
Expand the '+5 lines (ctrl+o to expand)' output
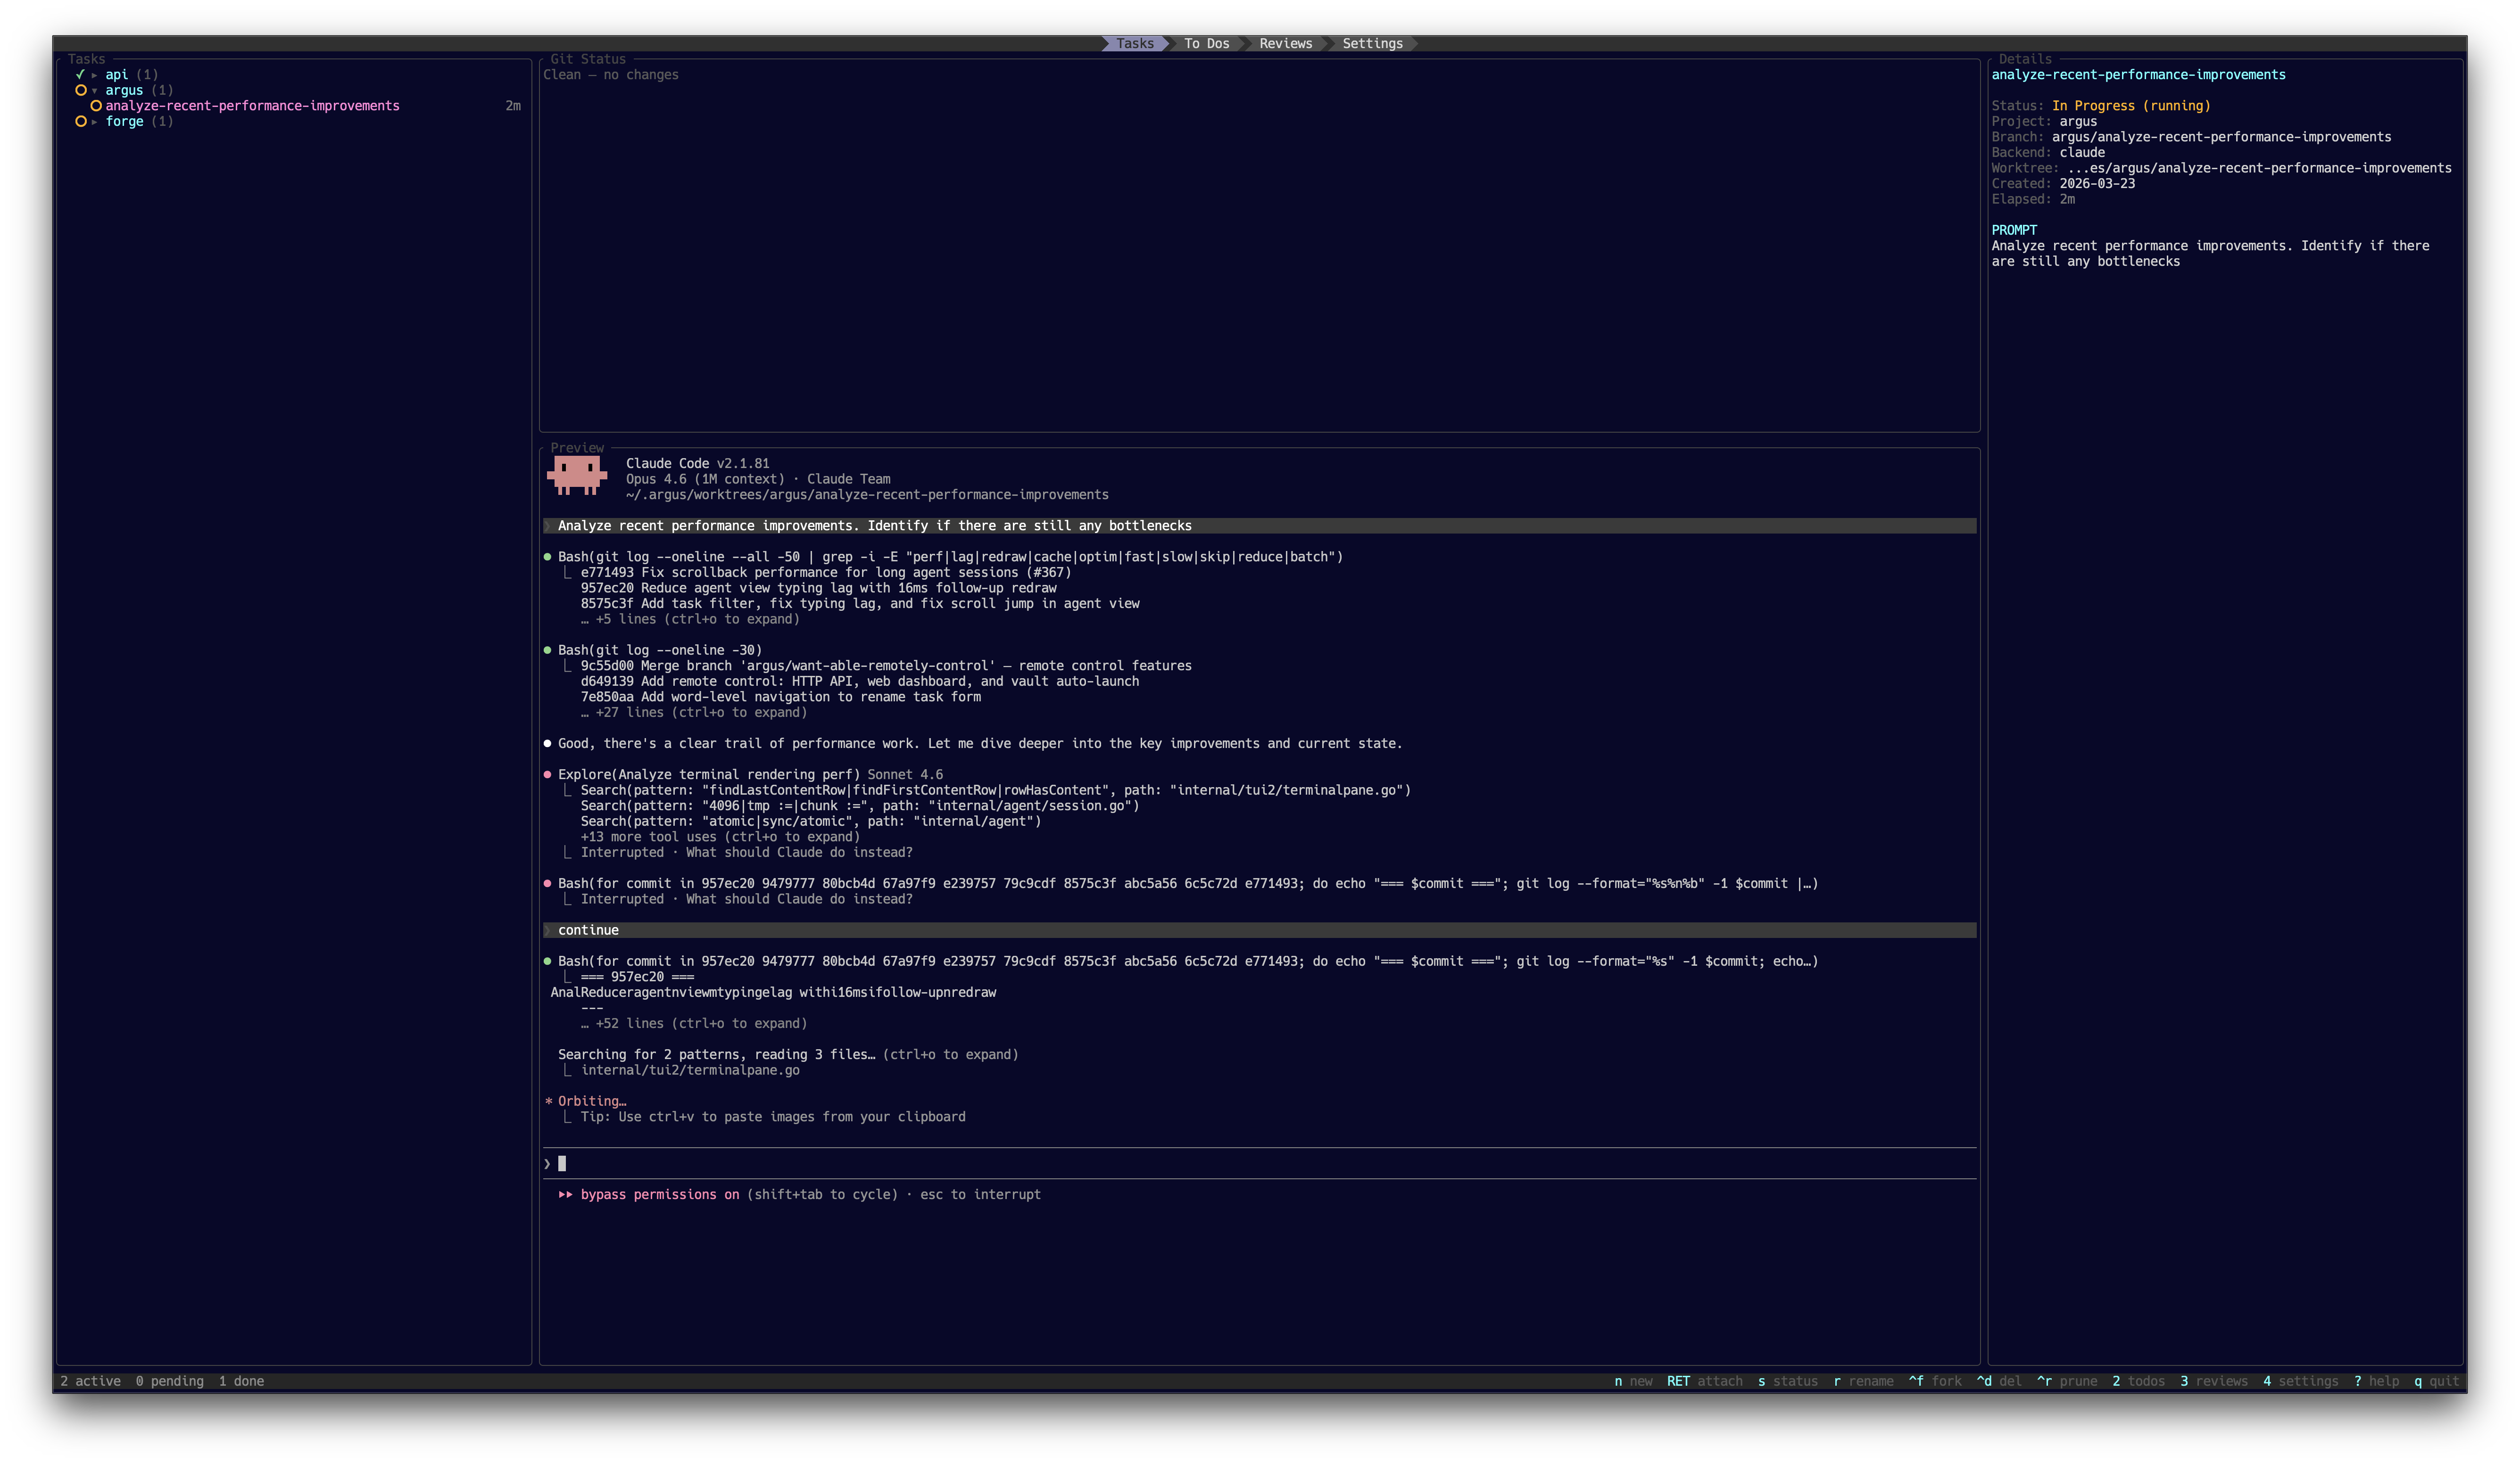[x=690, y=620]
